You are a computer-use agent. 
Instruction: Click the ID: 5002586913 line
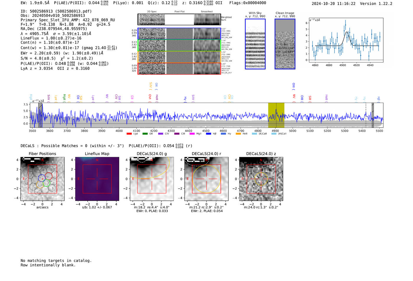[56, 11]
